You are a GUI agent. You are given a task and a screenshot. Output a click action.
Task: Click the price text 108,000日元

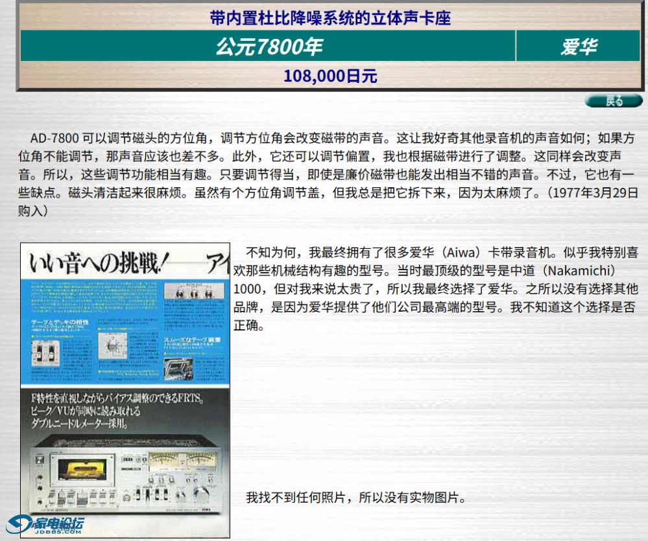[330, 76]
